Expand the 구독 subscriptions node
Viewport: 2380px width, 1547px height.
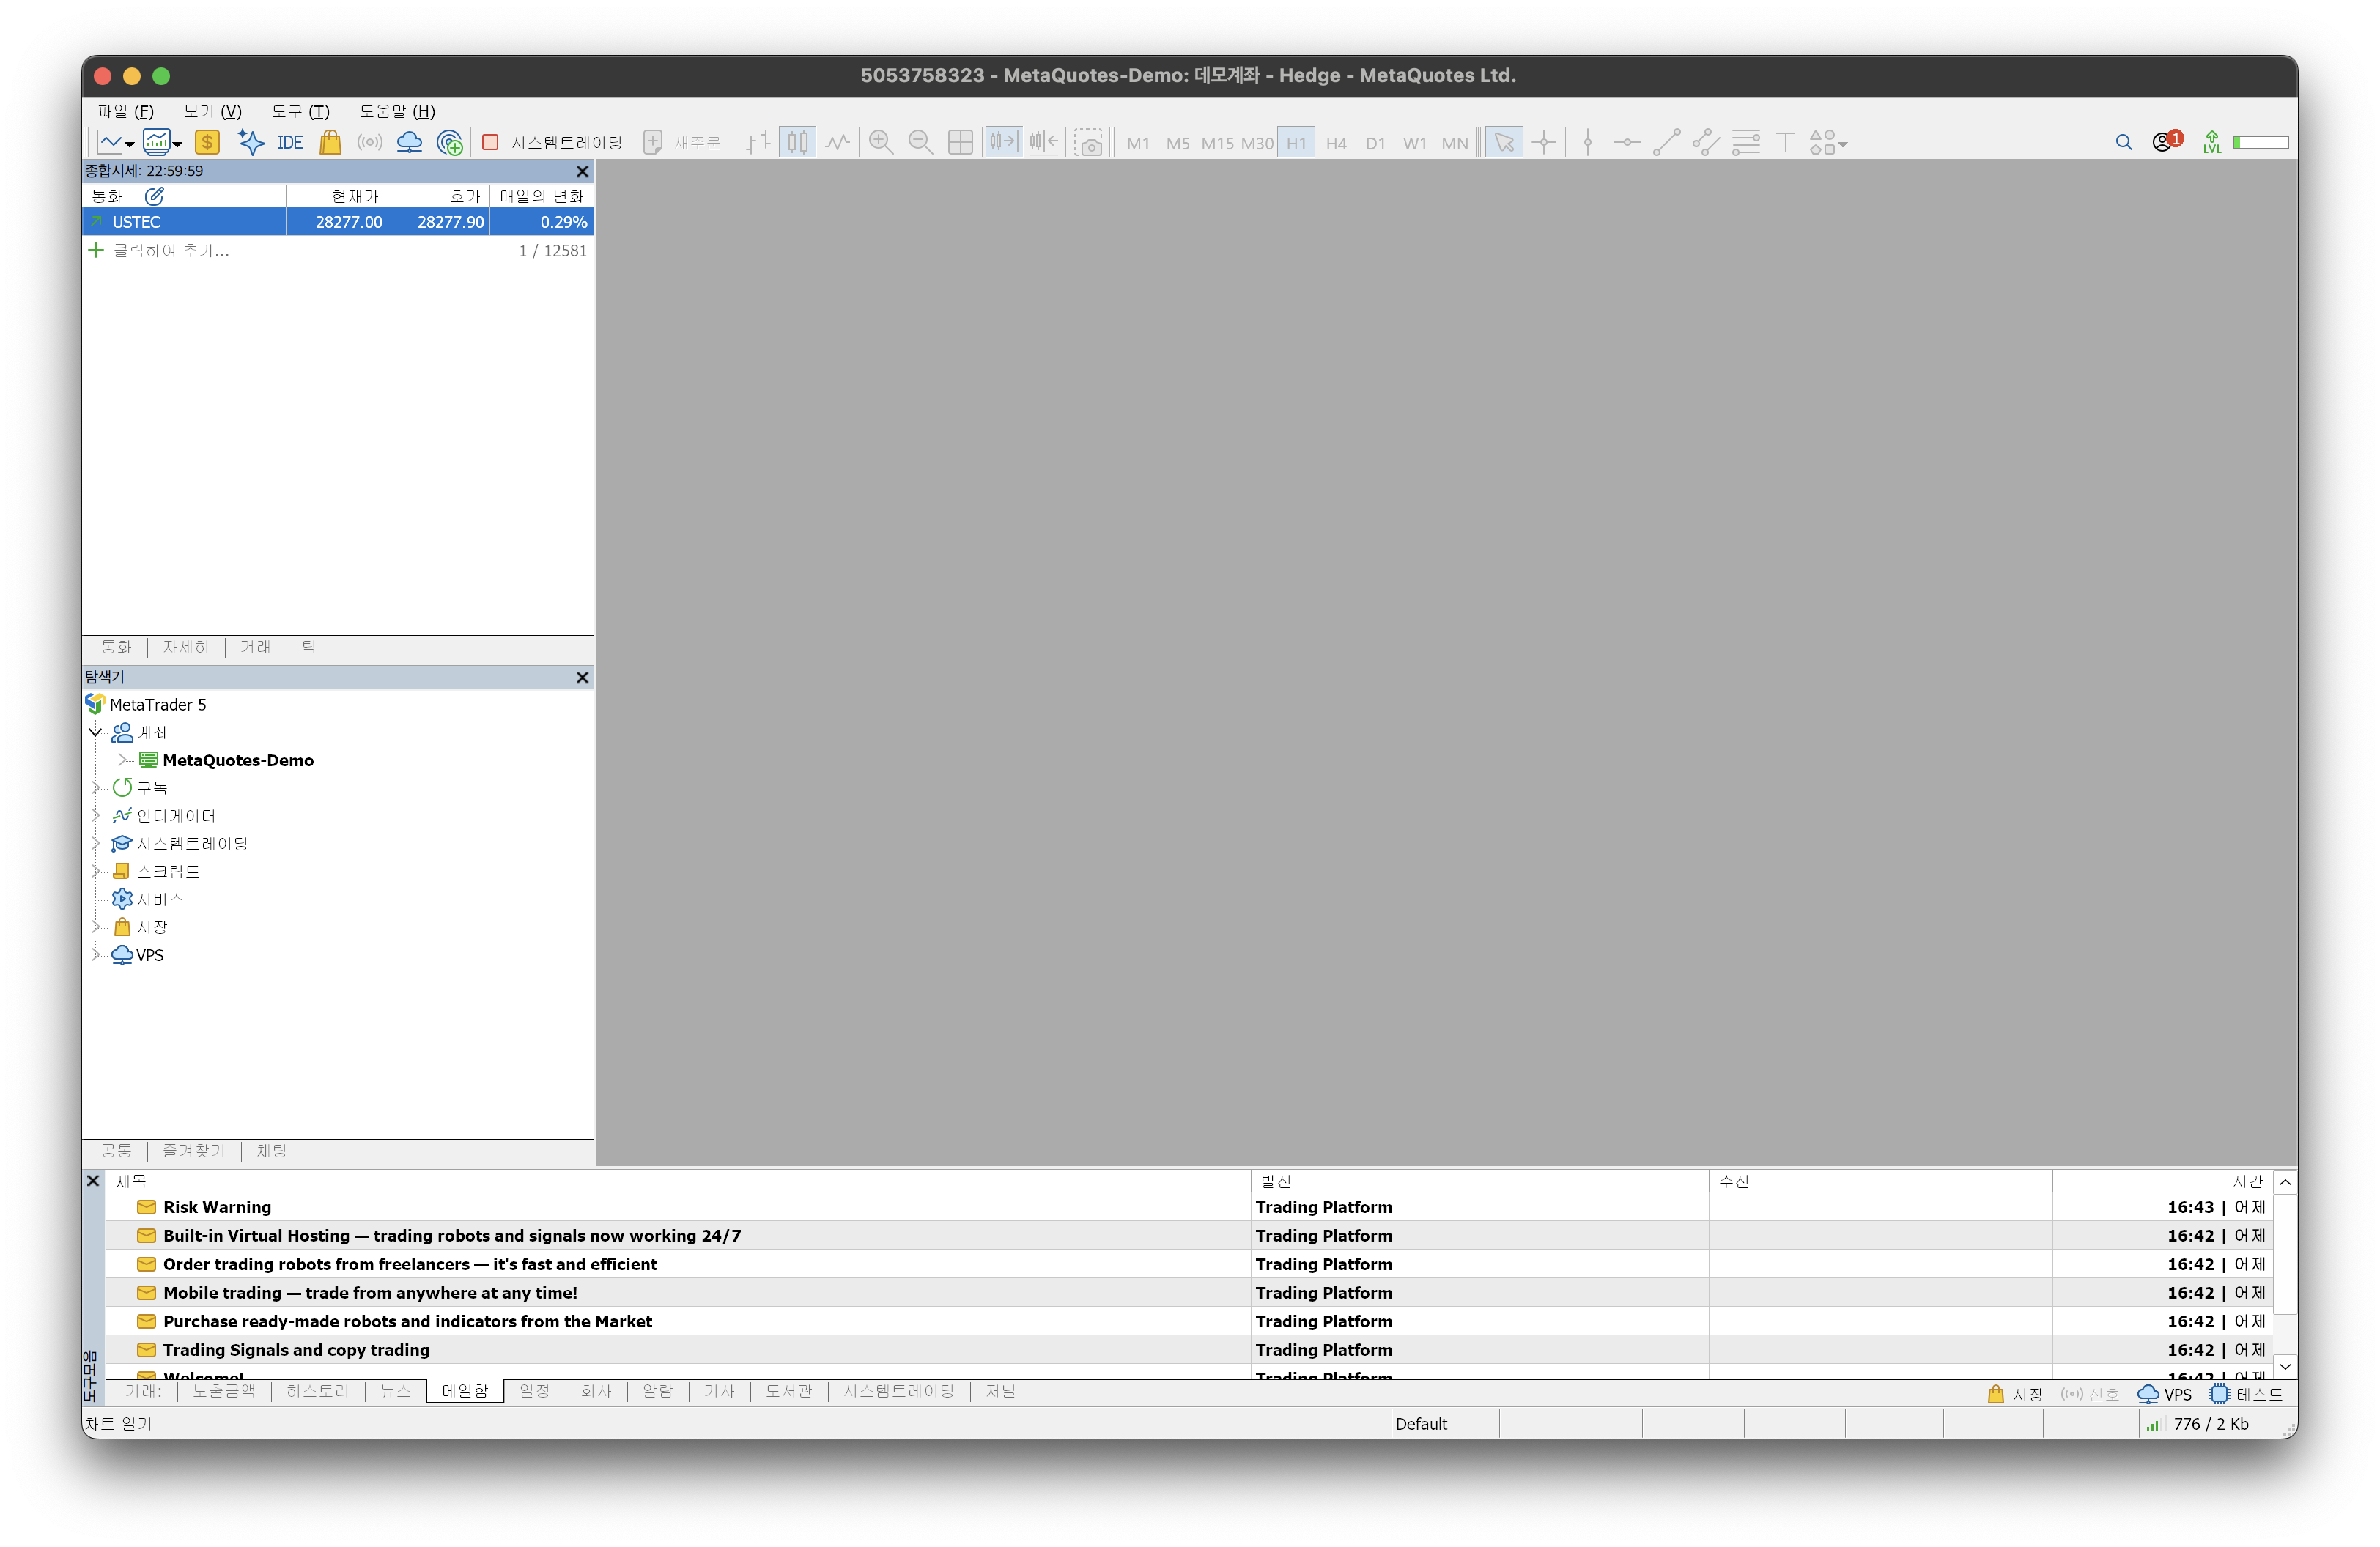click(x=96, y=788)
